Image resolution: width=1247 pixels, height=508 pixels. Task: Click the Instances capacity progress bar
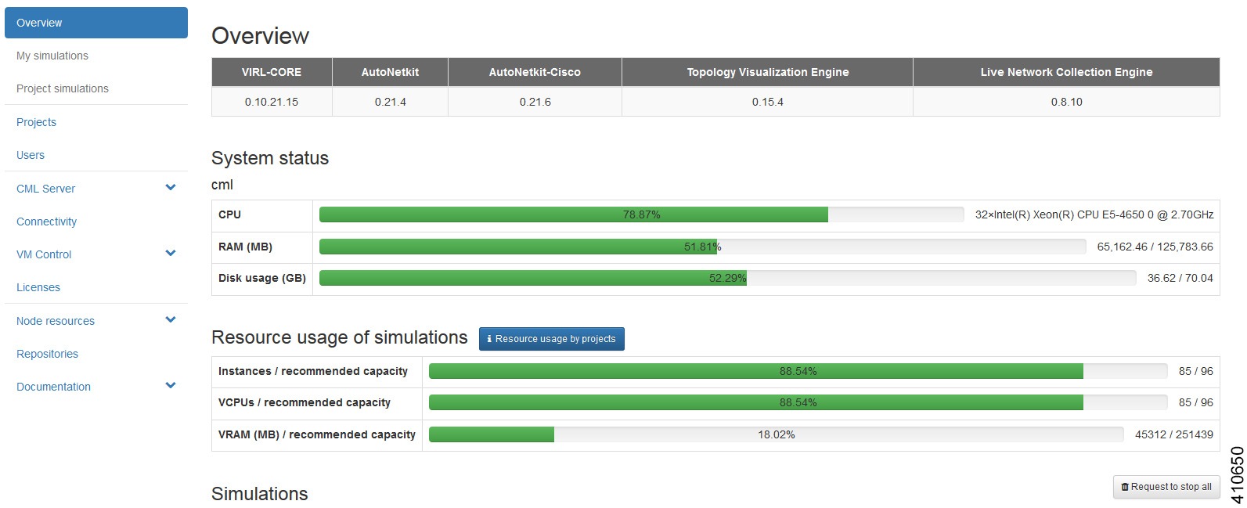point(798,371)
